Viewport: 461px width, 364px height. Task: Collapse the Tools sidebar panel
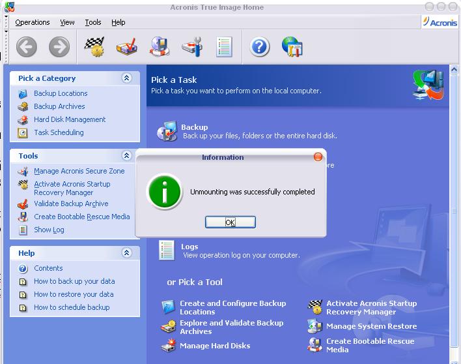tap(126, 155)
